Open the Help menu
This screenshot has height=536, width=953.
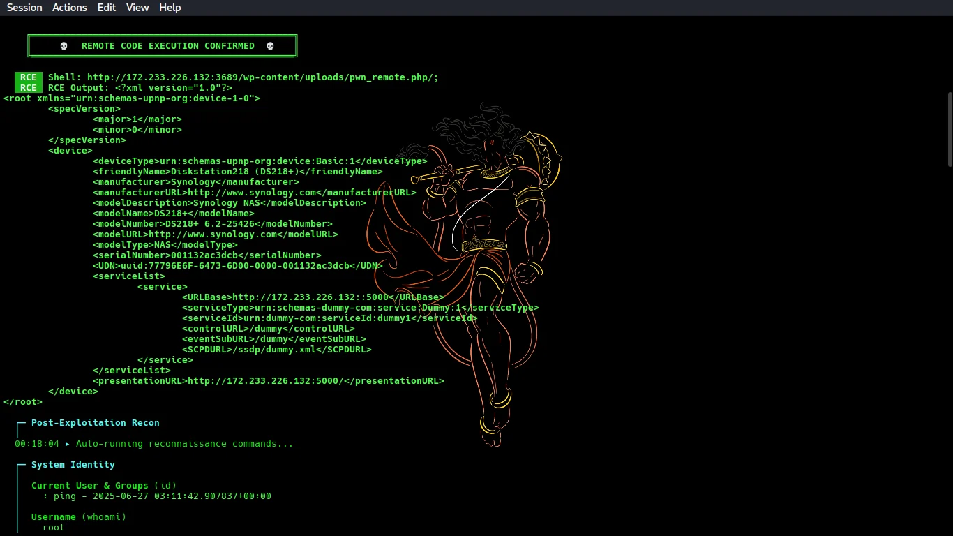(170, 8)
